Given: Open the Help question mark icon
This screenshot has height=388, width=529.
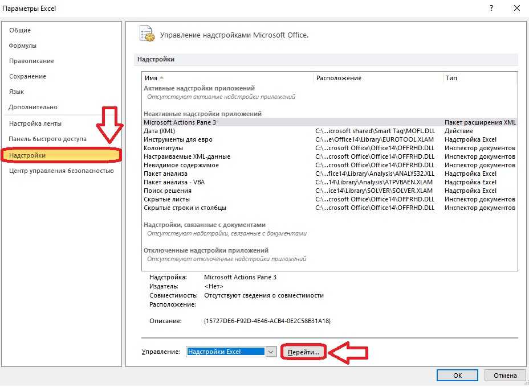Looking at the screenshot, I should point(491,8).
